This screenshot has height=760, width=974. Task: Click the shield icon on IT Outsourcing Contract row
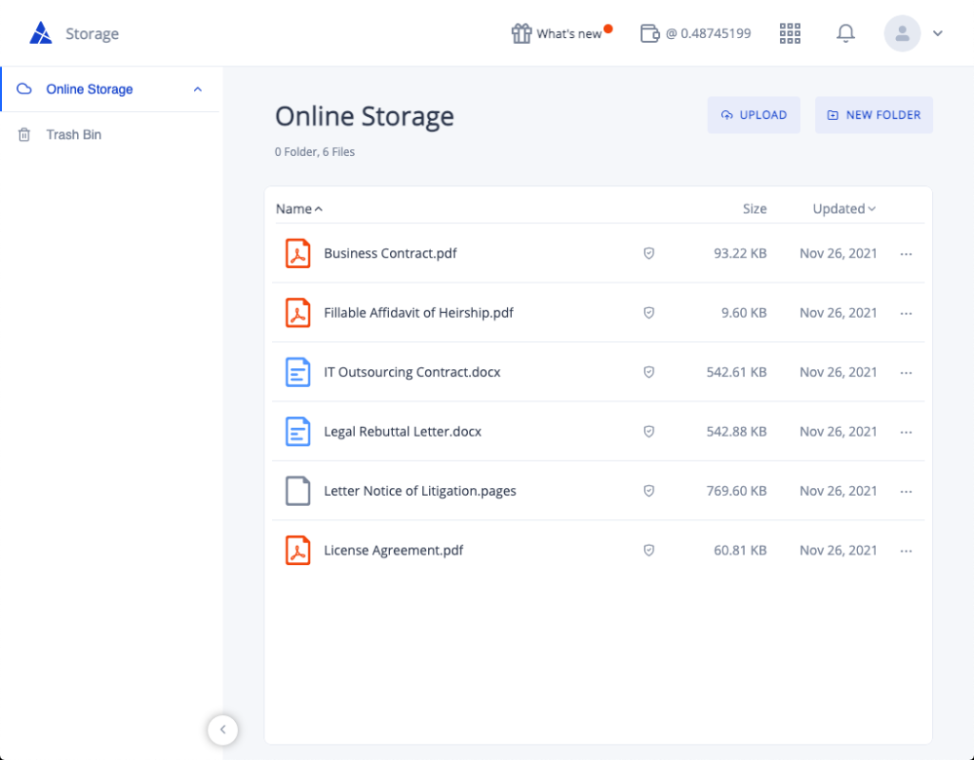[x=649, y=372]
